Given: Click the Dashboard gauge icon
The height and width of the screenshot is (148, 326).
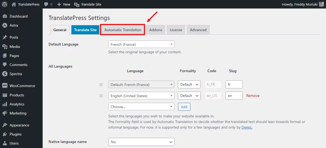Looking at the screenshot, I should 5,17.
